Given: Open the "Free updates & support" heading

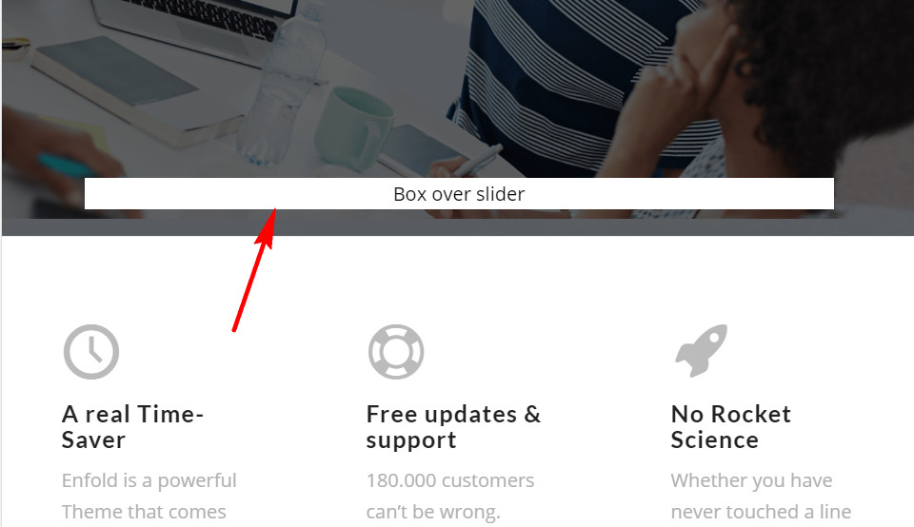Looking at the screenshot, I should [453, 427].
